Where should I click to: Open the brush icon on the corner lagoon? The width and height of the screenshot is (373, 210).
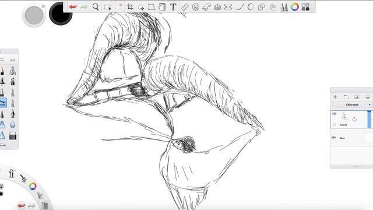23,178
